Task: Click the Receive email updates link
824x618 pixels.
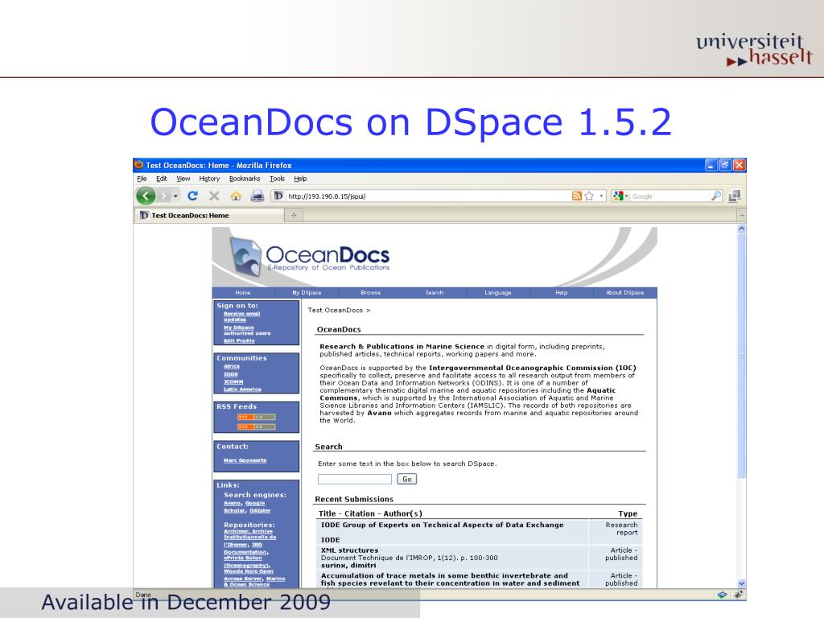Action: pos(241,316)
